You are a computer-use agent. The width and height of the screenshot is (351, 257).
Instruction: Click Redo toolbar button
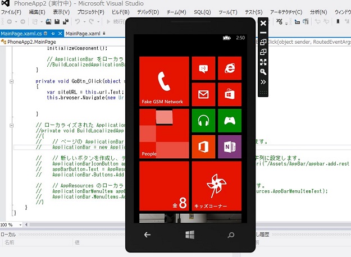point(91,21)
